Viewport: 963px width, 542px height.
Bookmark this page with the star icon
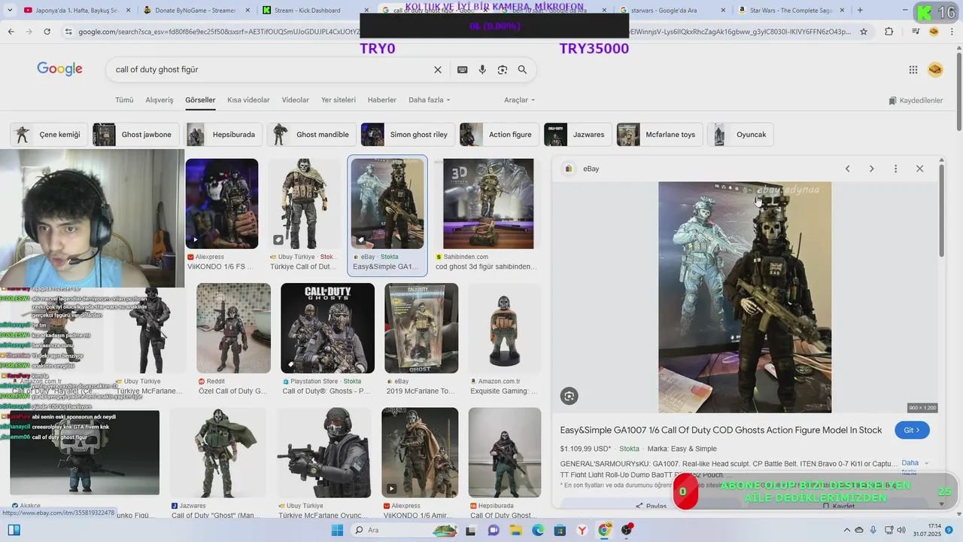[864, 32]
